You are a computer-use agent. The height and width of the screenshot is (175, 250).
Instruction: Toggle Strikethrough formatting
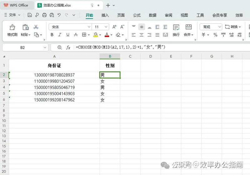[x=76, y=35]
